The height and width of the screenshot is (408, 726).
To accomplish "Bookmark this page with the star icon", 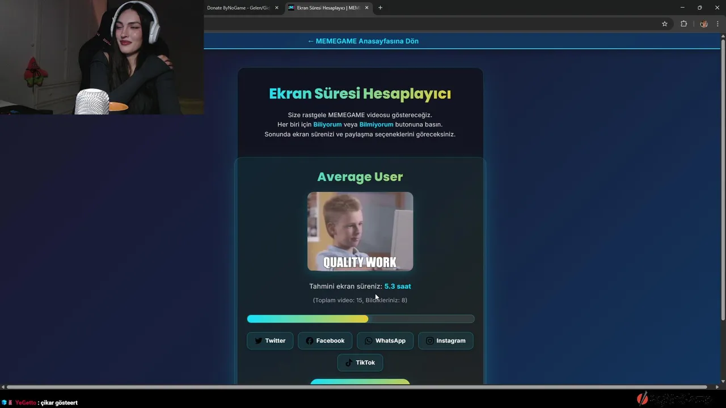I will pyautogui.click(x=665, y=24).
